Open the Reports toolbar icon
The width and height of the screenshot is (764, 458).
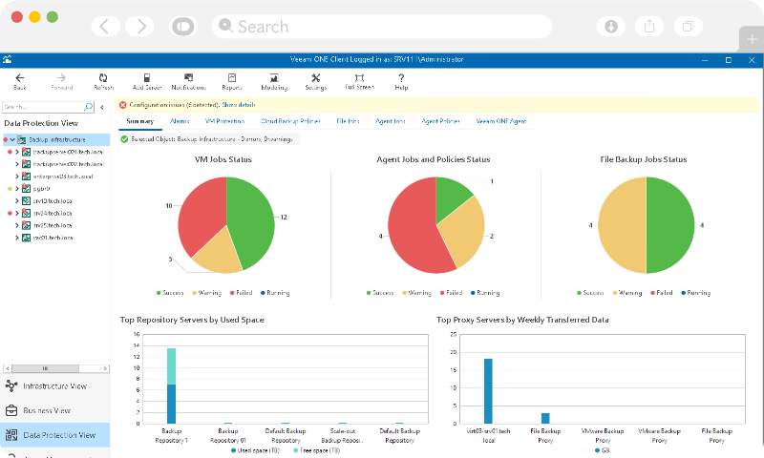(x=232, y=78)
